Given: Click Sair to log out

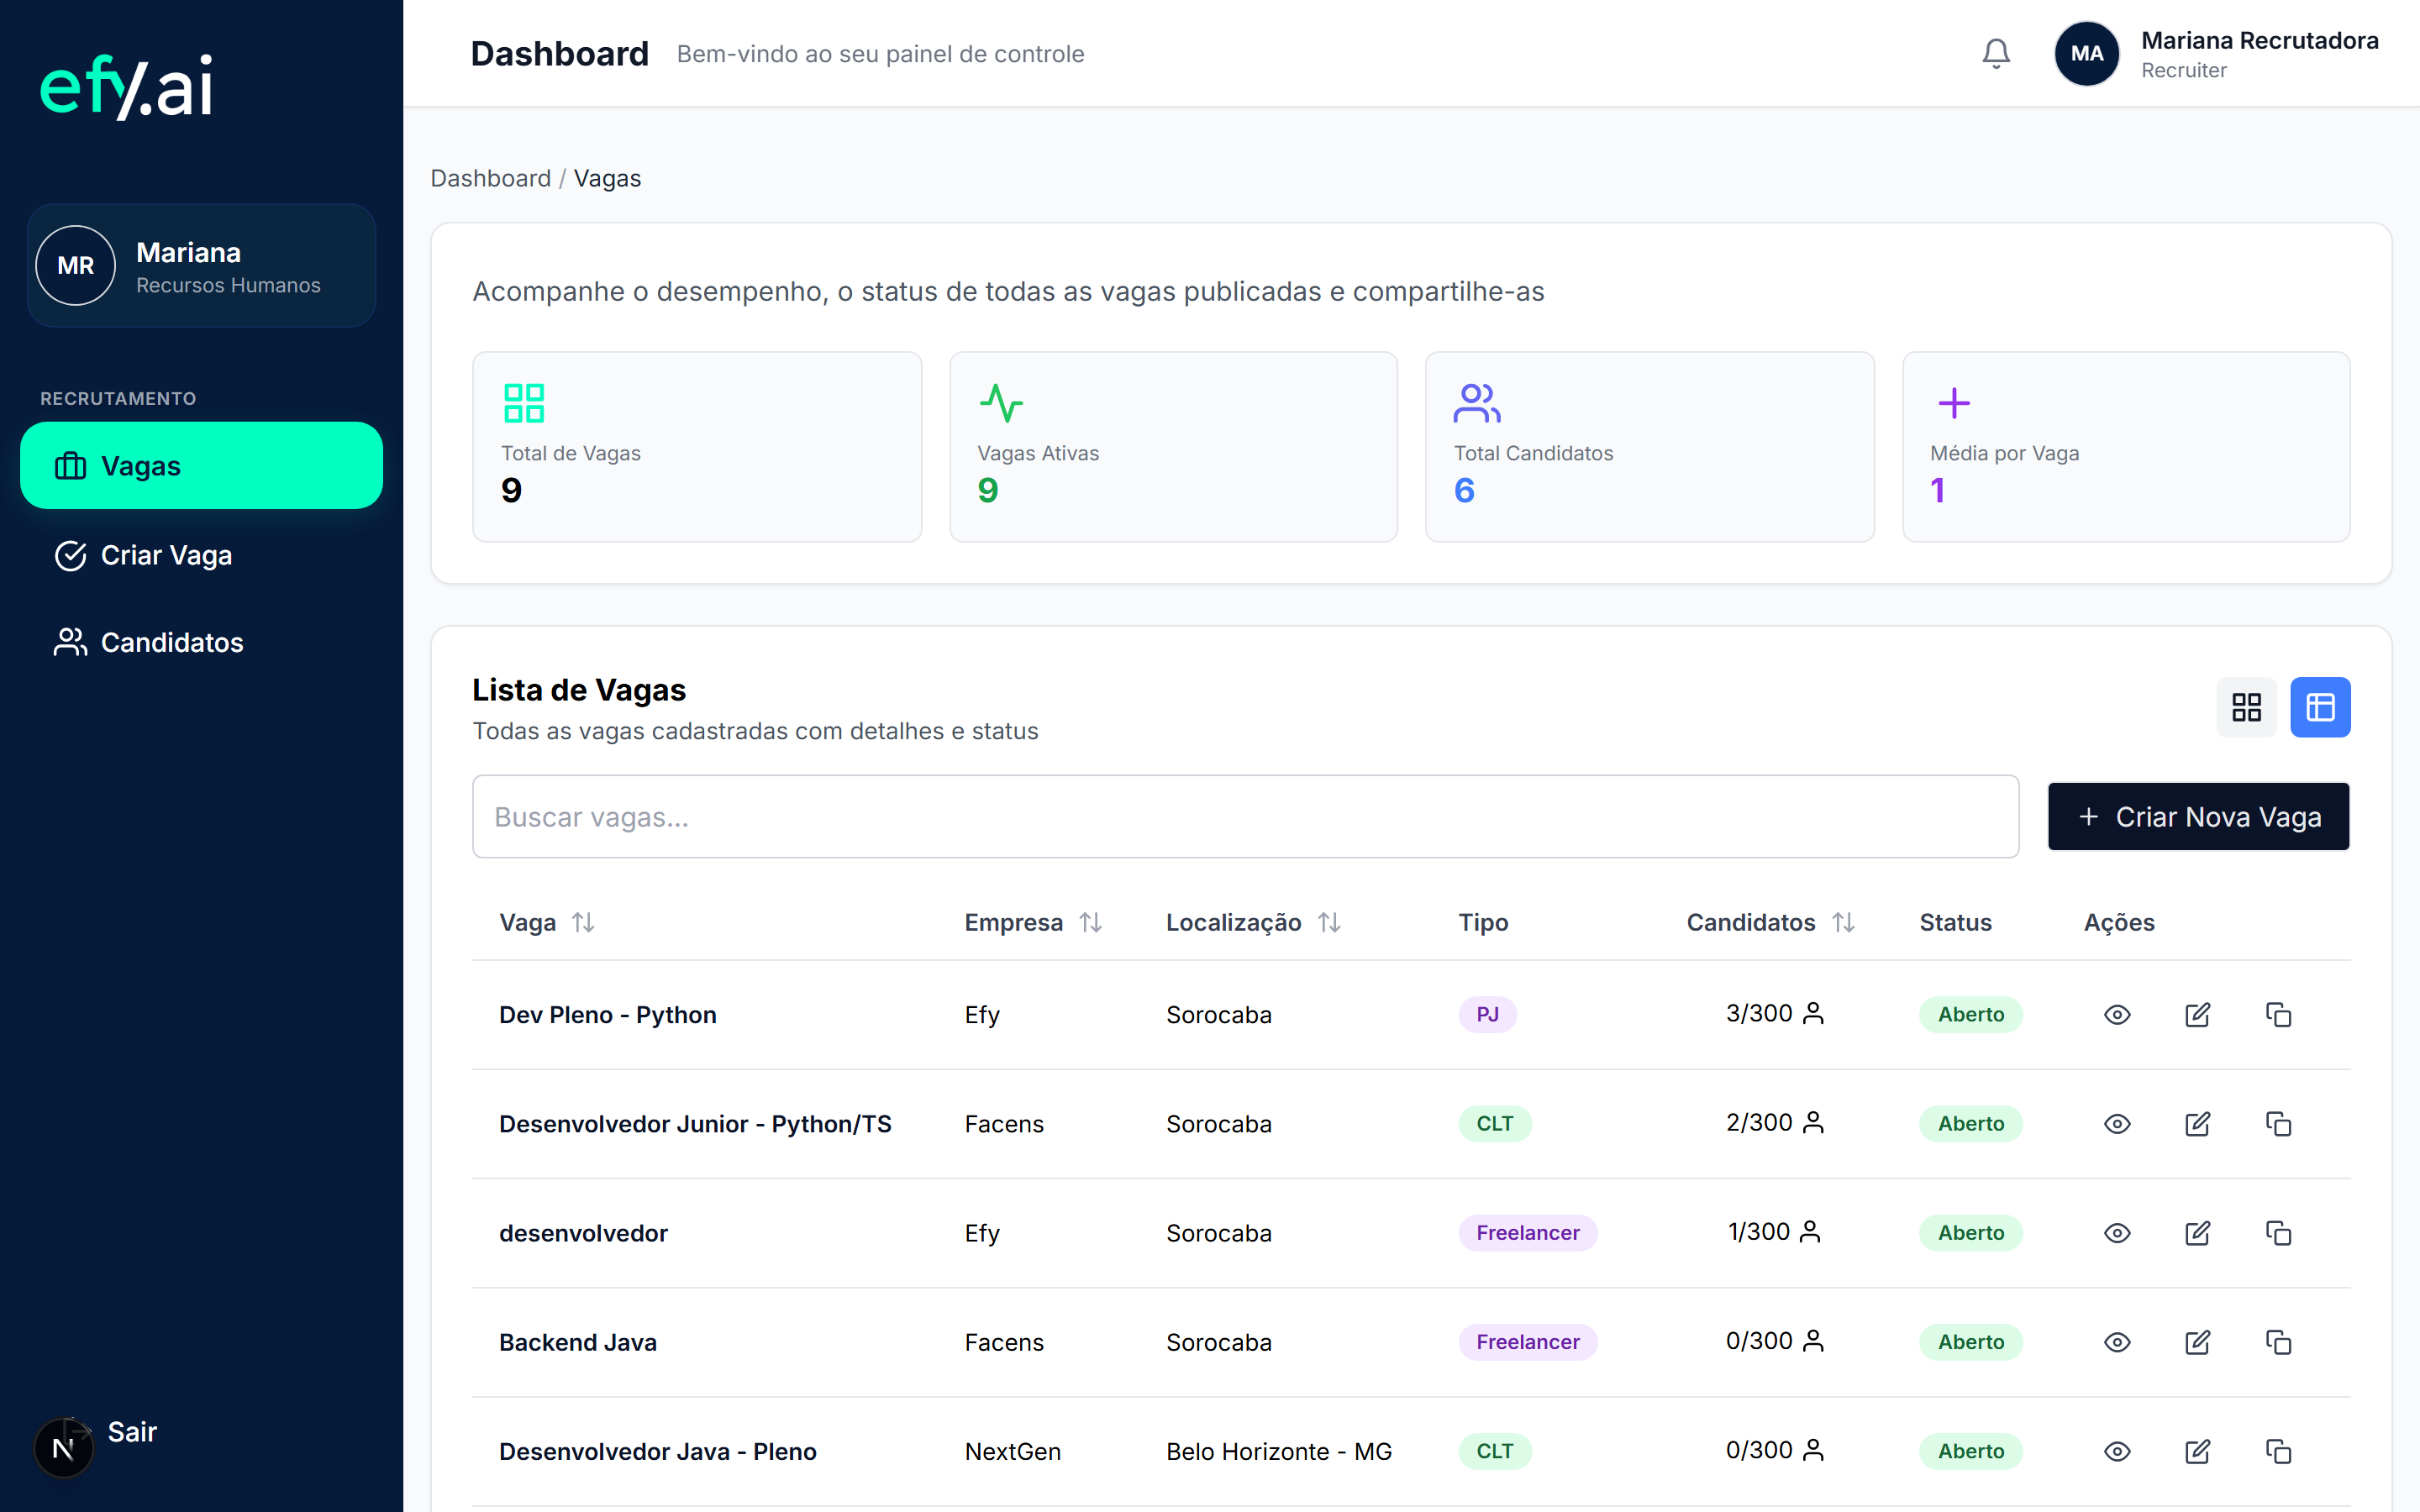Looking at the screenshot, I should (132, 1432).
